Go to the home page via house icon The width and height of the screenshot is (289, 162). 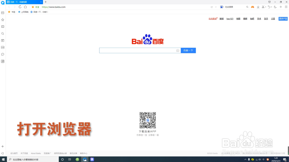click(x=25, y=7)
